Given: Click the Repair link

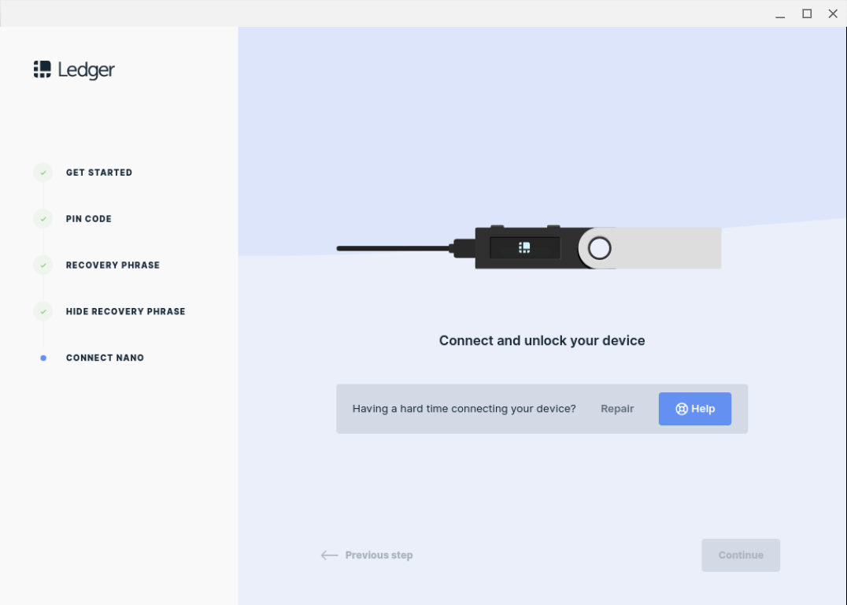Looking at the screenshot, I should click(617, 408).
